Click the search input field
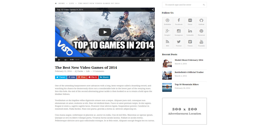260x125 pixels. point(184,5)
